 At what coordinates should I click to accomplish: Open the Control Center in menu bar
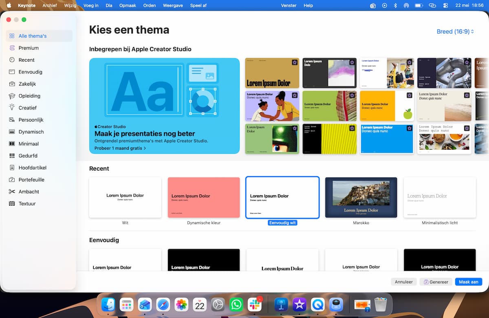coord(445,5)
